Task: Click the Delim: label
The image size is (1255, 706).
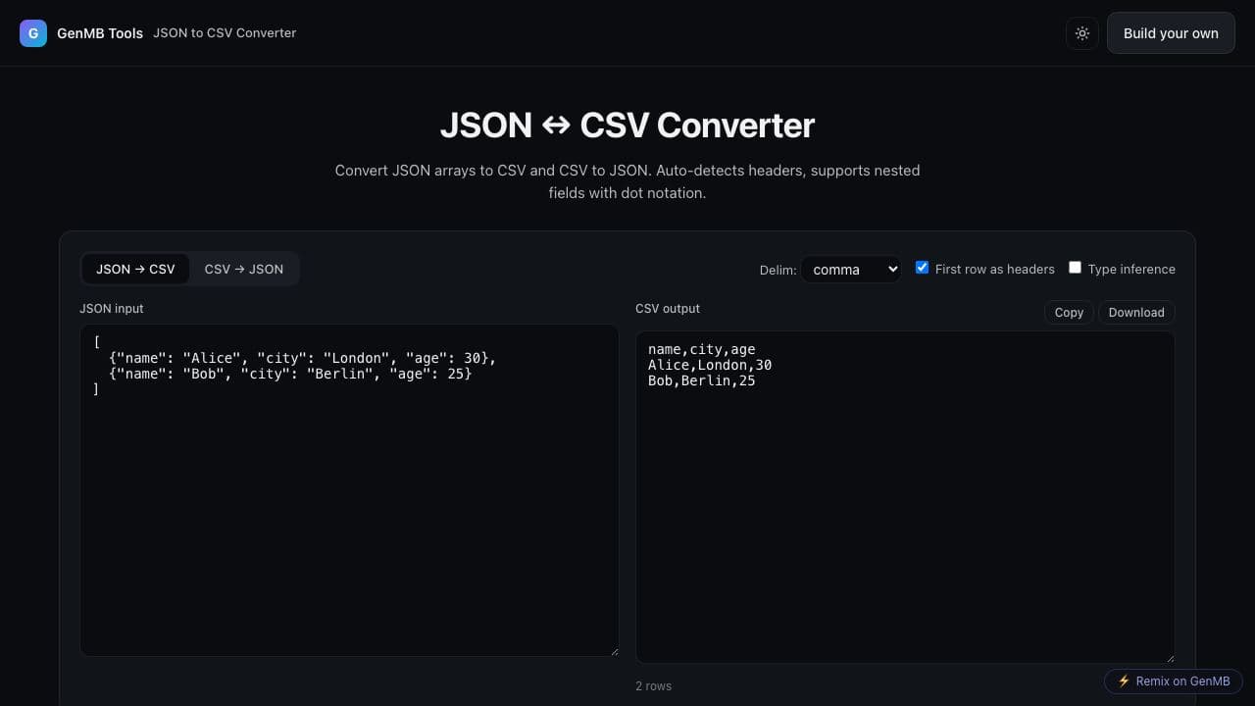Action: click(778, 270)
